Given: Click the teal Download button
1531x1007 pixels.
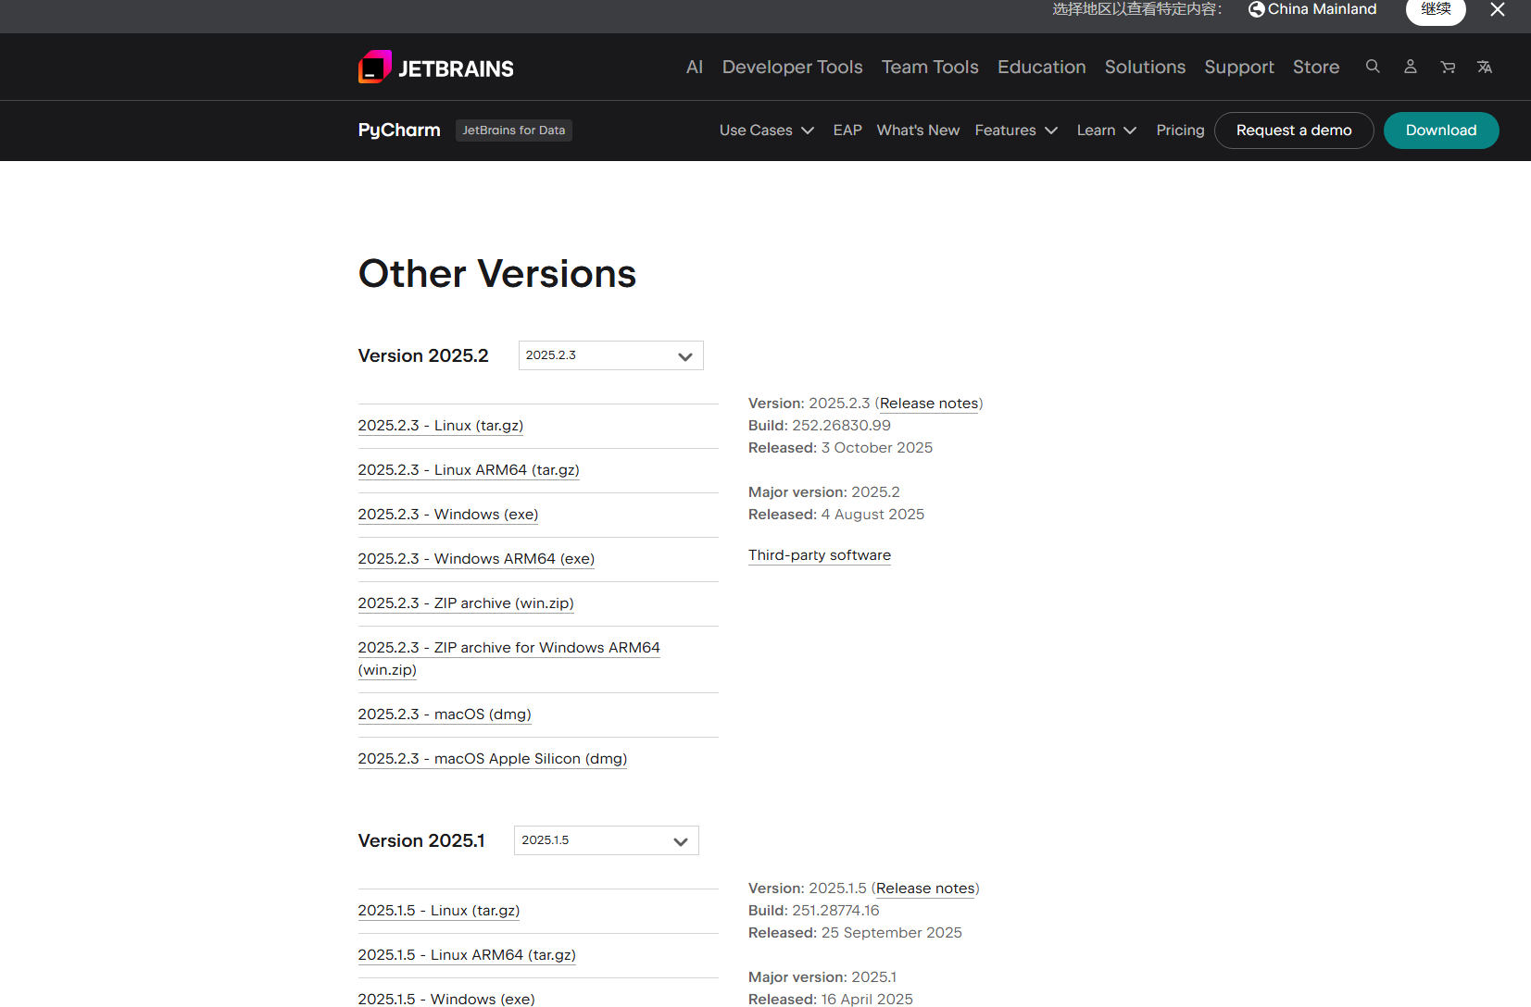Looking at the screenshot, I should coord(1441,131).
